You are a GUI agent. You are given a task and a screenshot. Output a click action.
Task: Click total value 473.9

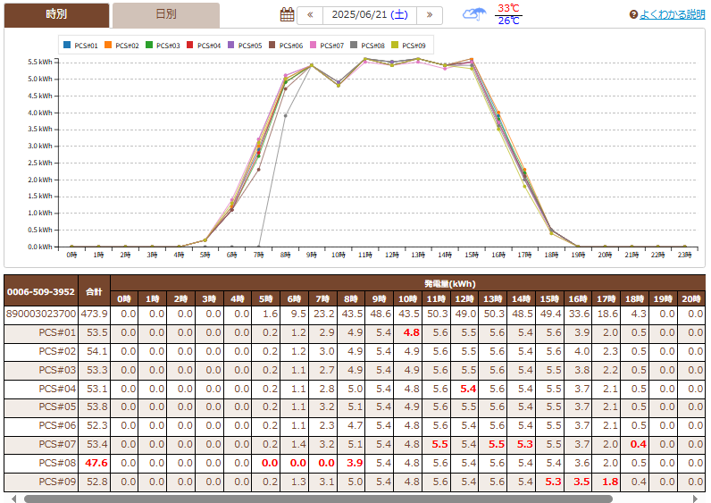[95, 314]
